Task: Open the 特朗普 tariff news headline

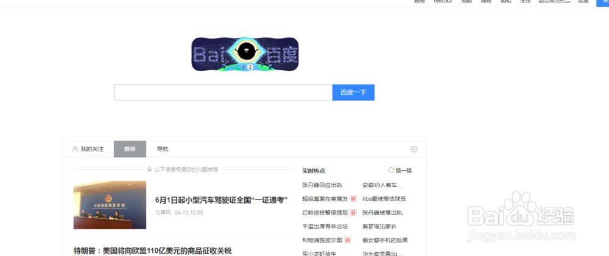Action: [153, 251]
